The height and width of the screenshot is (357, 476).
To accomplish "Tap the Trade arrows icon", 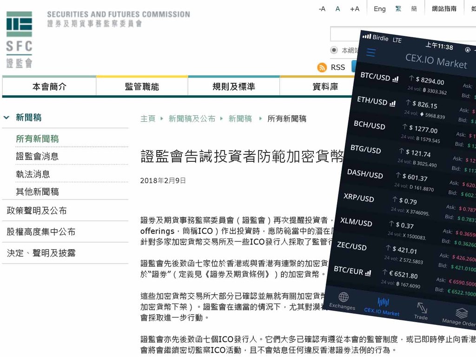I will click(x=422, y=308).
